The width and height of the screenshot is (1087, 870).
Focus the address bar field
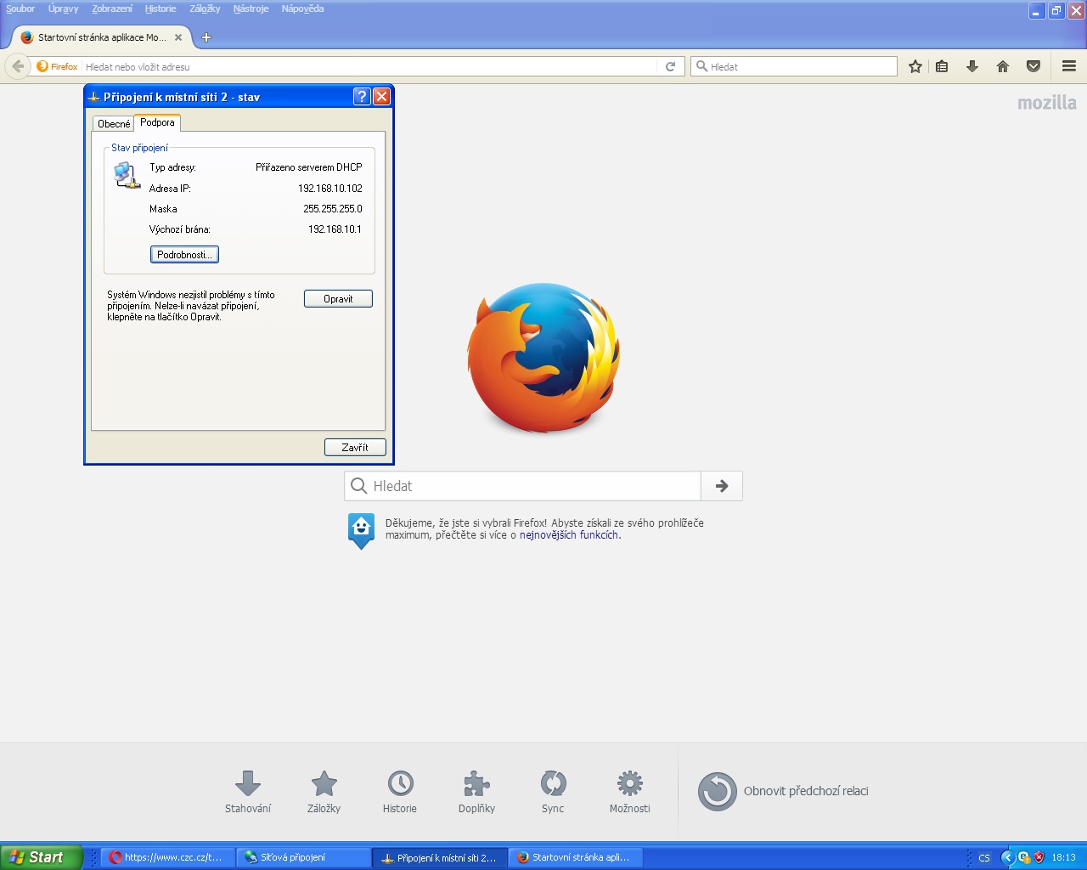(x=369, y=66)
